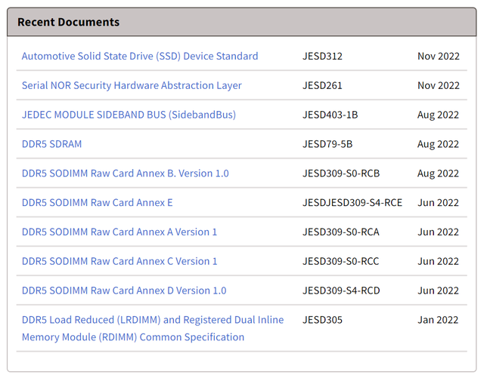Click document number JESD312
Screen dimensions: 484x378
[x=323, y=57]
